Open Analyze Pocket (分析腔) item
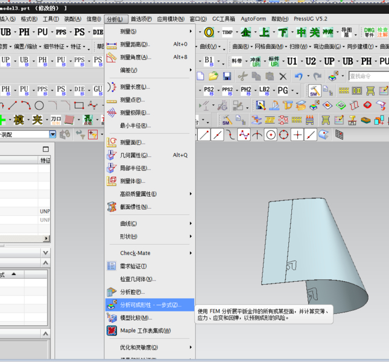 pos(150,292)
